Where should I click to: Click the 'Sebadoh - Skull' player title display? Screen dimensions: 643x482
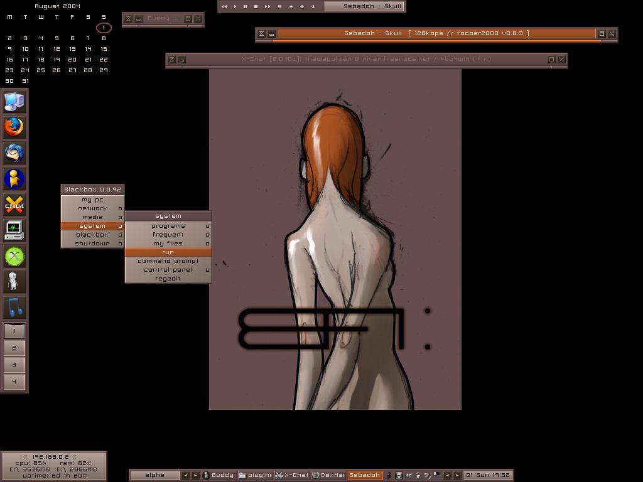(364, 6)
